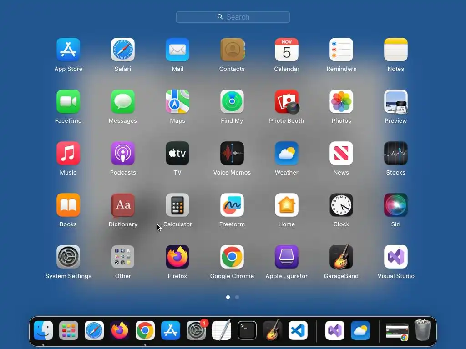Image resolution: width=466 pixels, height=349 pixels.
Task: Open Messages app icon
Action: pos(123,101)
